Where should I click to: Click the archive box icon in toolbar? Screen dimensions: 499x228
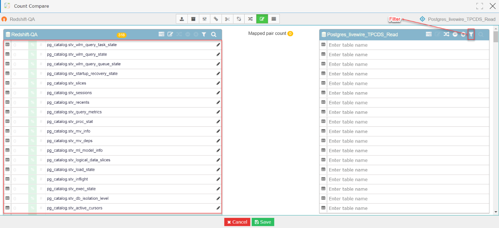(x=193, y=19)
